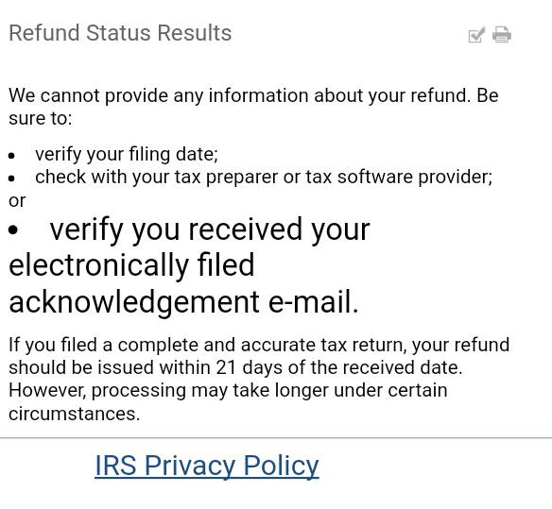The width and height of the screenshot is (552, 509).
Task: Click the 'issued within 21 days' line
Action: [235, 368]
